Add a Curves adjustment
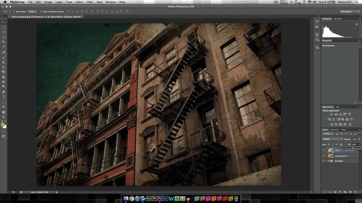 click(x=341, y=114)
